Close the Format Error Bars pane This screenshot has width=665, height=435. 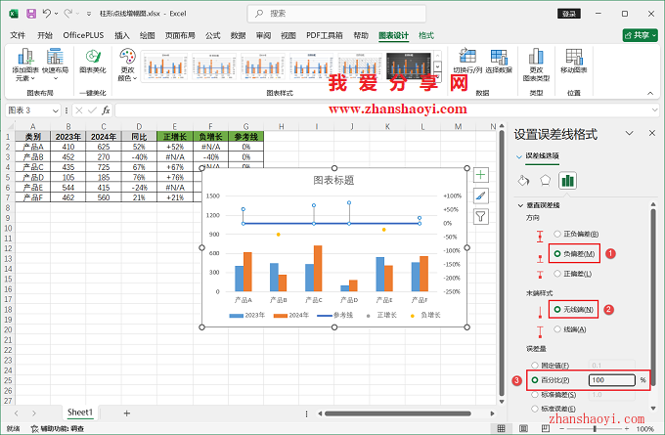(x=652, y=133)
